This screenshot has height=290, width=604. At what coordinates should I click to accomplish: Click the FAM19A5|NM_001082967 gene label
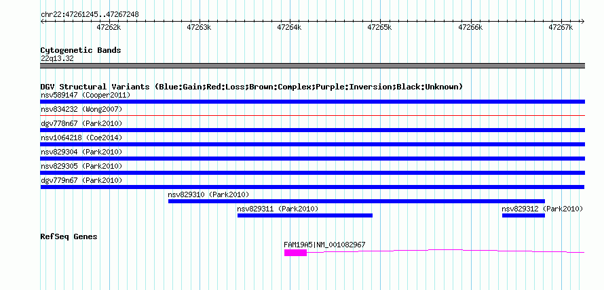324,245
